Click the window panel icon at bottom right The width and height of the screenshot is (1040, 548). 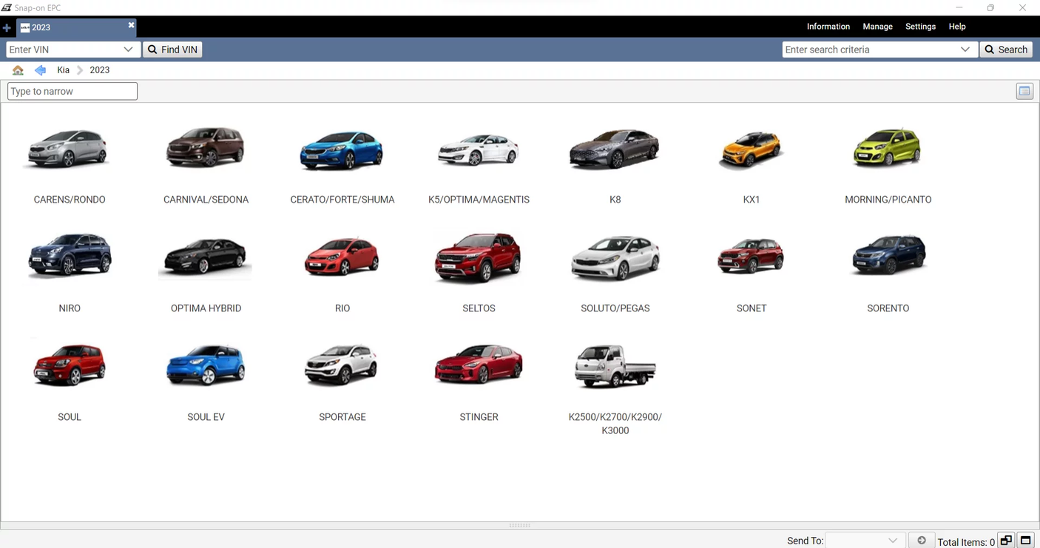tap(1026, 540)
